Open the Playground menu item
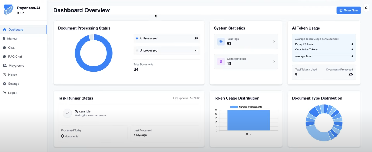372x152 pixels. click(x=16, y=66)
